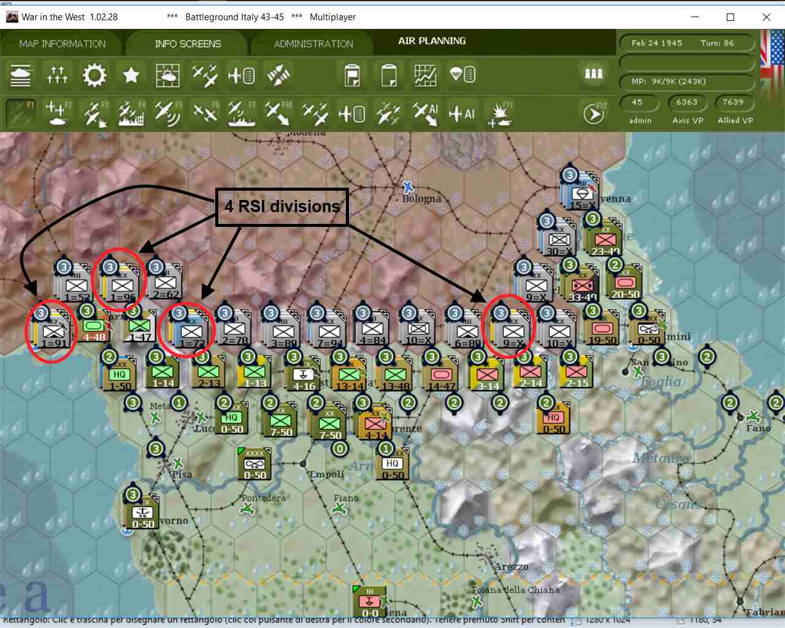Select the XXXX army HQ near Empoli
Screen dimensions: 785x628
255,464
